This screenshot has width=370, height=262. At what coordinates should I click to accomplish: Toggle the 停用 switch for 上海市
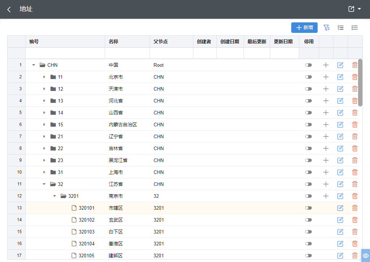[309, 172]
